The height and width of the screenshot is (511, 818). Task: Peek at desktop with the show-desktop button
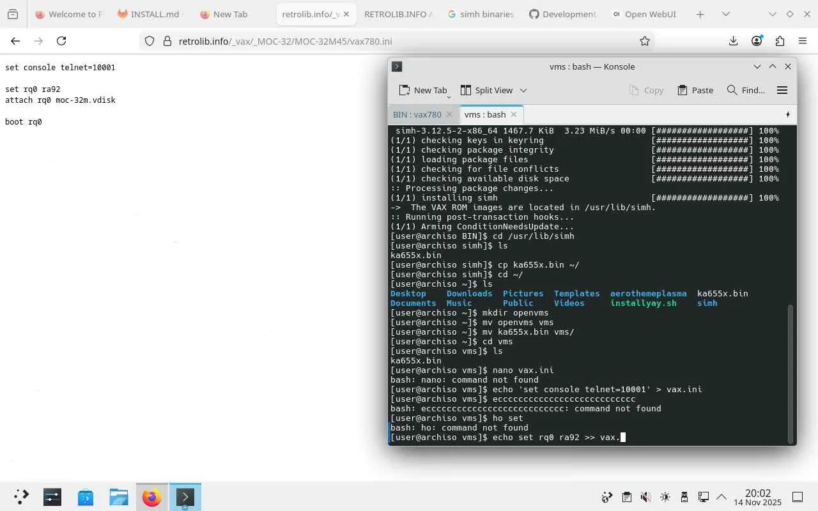point(798,497)
